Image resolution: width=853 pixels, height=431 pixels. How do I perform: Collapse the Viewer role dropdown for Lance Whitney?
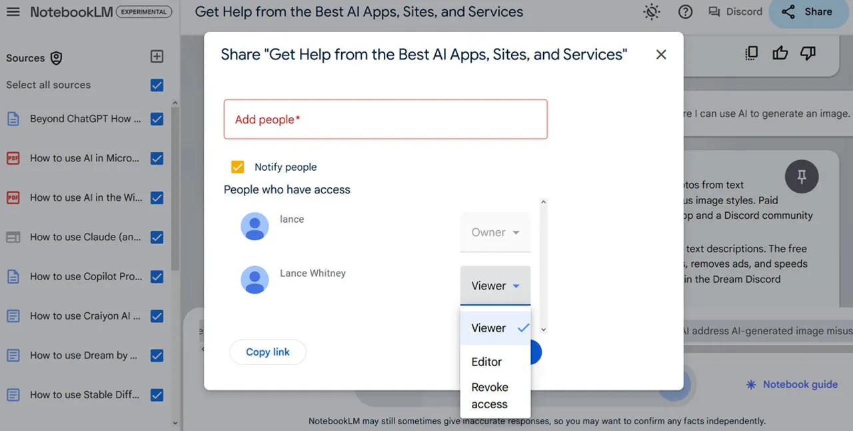point(495,286)
